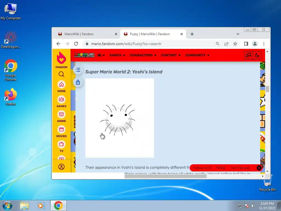
Task: Select the Recycle Bin icon
Action: [x=267, y=183]
